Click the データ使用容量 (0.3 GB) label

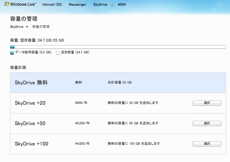pyautogui.click(x=33, y=52)
